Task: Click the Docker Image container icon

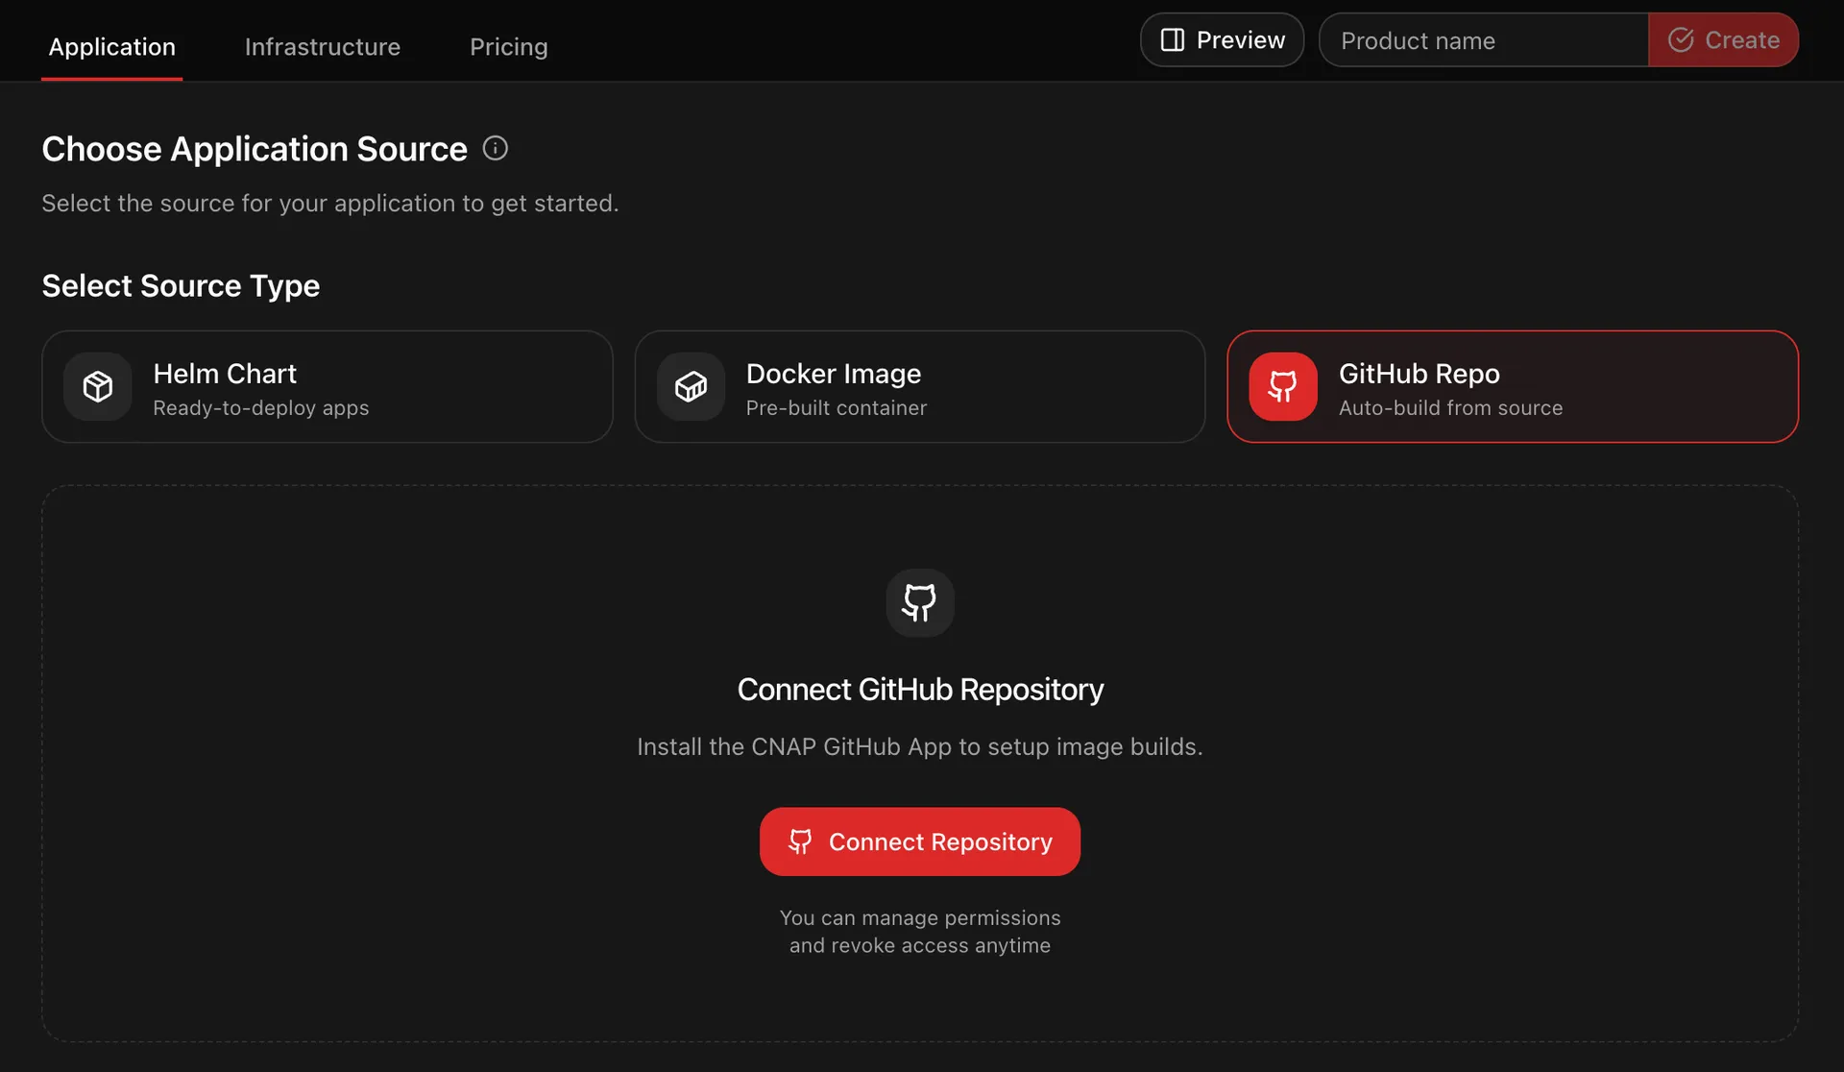Action: tap(691, 386)
